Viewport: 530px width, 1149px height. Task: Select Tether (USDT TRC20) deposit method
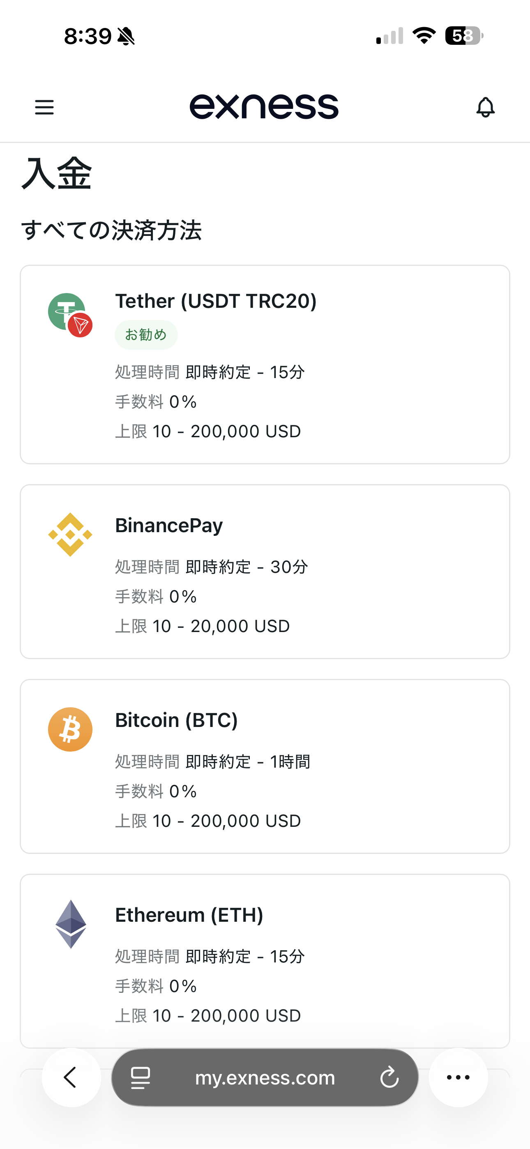[216, 301]
